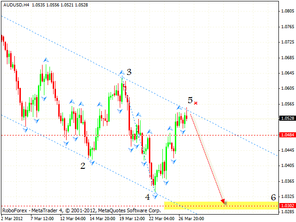
Task: Select wave label 5 near upper channel line
Action: point(190,100)
